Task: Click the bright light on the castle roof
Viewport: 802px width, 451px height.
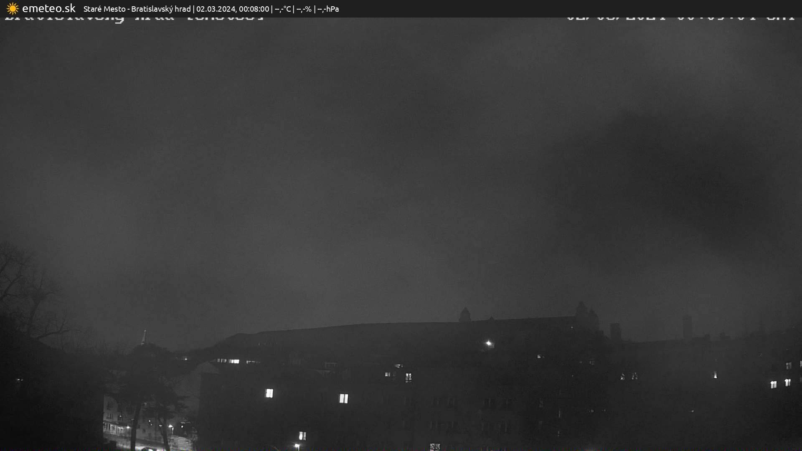Action: [488, 343]
